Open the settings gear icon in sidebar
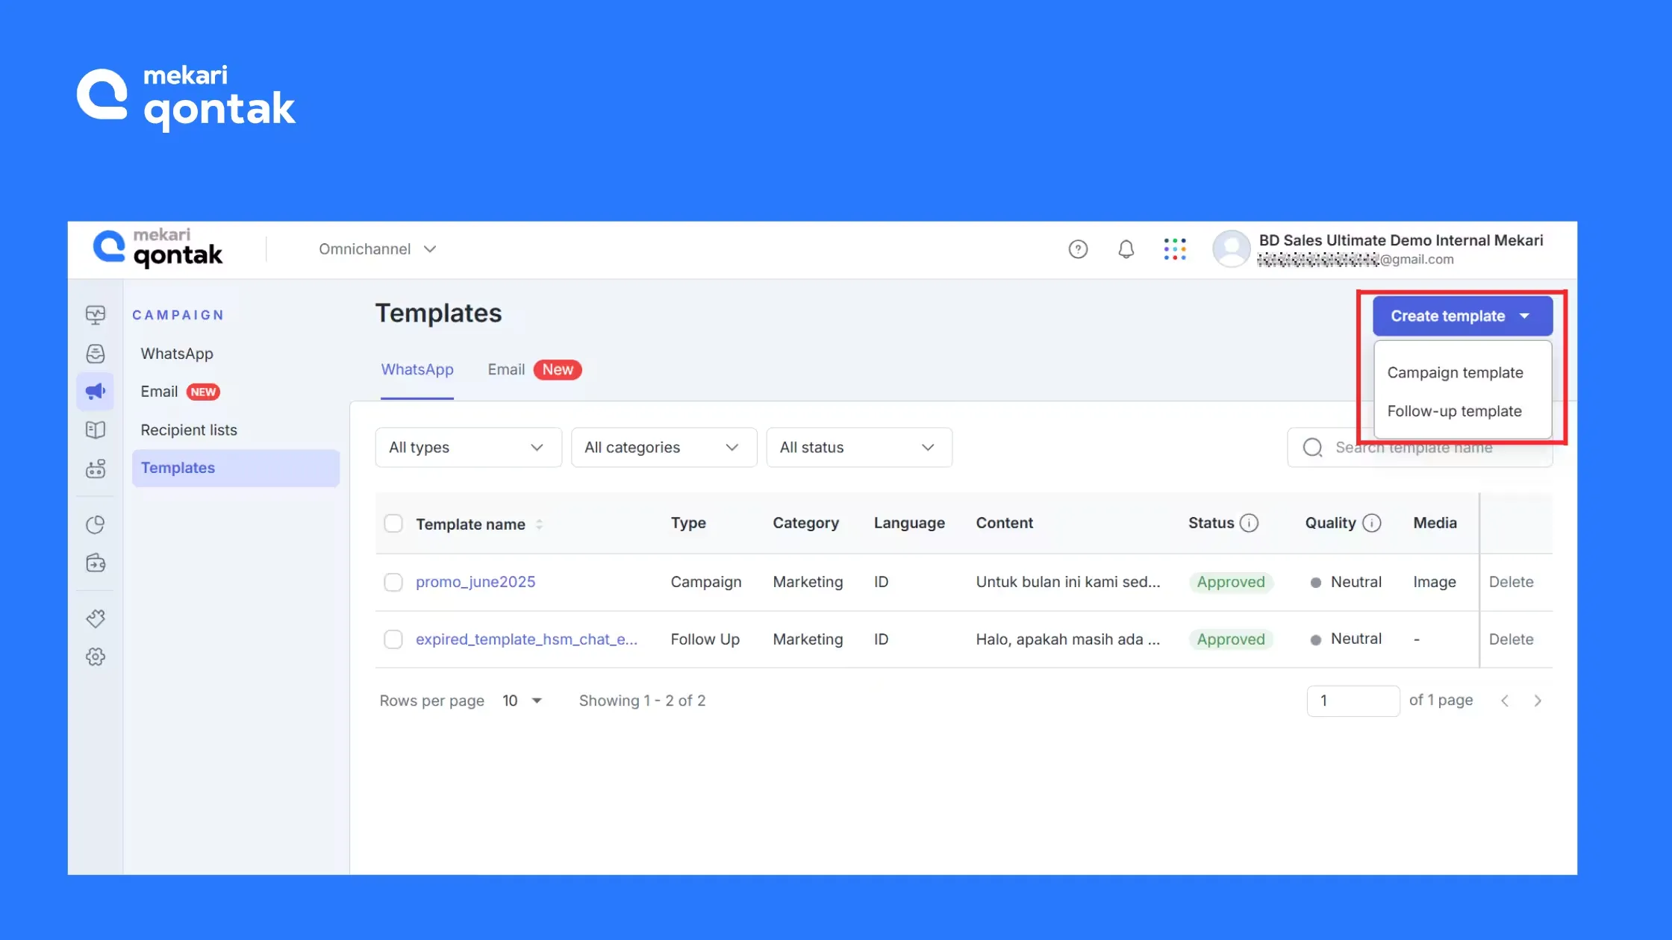The width and height of the screenshot is (1672, 940). click(96, 657)
